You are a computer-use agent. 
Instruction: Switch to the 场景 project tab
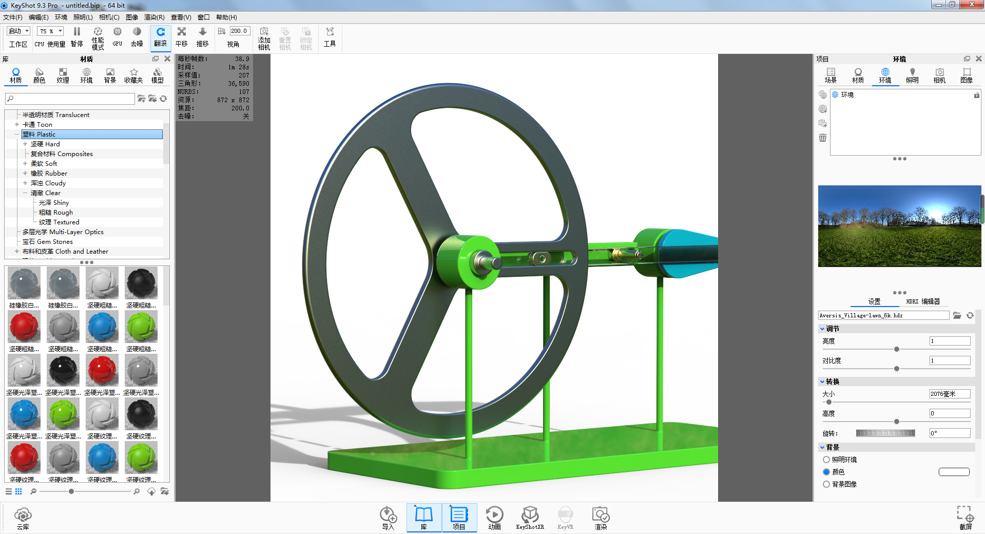(x=831, y=75)
